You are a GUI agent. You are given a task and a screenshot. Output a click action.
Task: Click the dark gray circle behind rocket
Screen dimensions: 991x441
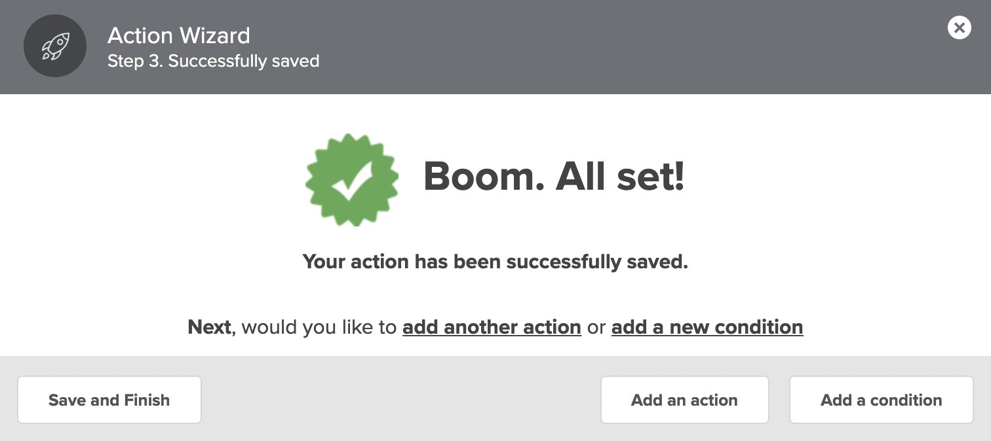coord(55,46)
